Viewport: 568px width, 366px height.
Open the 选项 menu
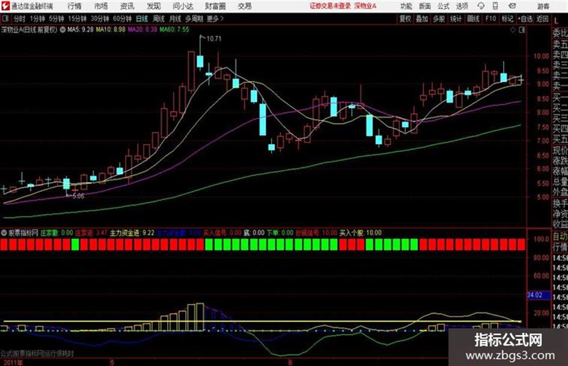[x=462, y=6]
